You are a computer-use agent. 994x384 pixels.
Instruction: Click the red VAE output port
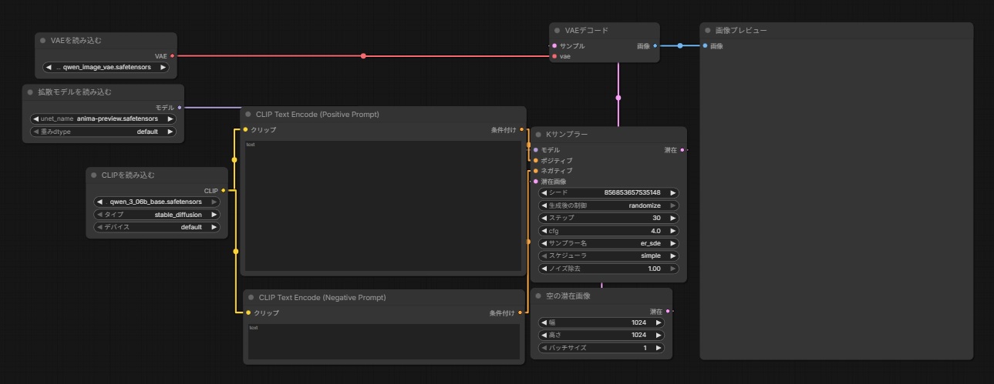(x=172, y=56)
